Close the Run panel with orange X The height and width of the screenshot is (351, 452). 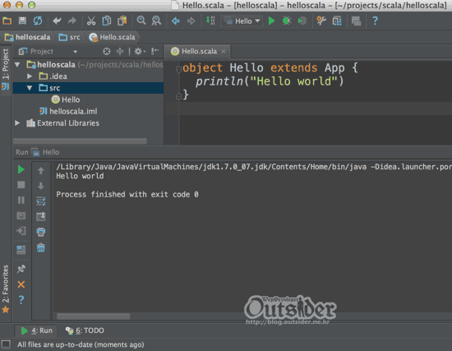(21, 284)
